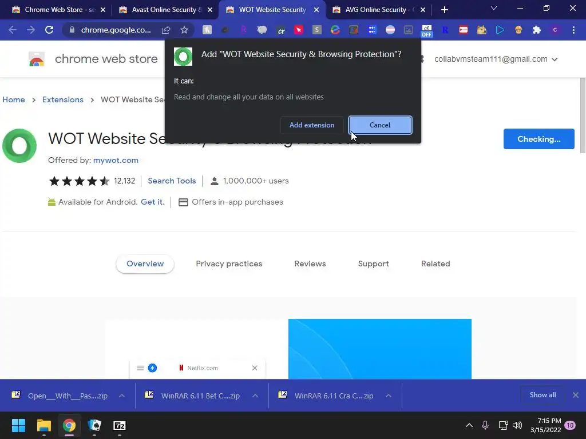Click the blue 'R' extension icon
This screenshot has width=586, height=439.
445,30
